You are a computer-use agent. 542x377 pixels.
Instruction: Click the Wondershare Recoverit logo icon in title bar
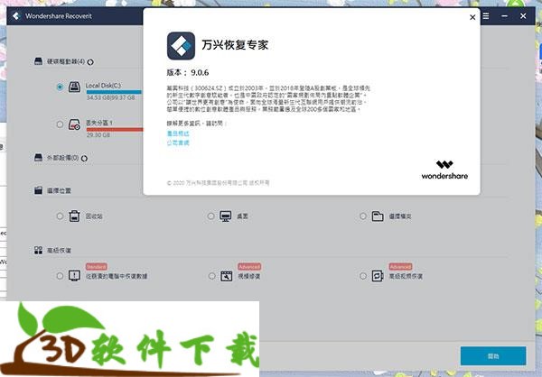(16, 16)
